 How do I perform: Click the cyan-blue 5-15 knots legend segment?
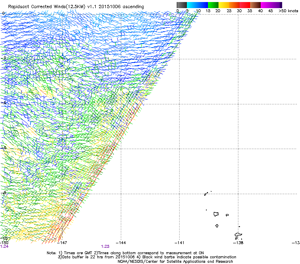[x=197, y=5]
